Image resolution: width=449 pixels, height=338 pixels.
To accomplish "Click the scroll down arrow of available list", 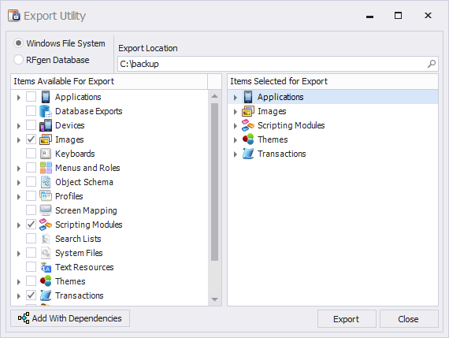I will coord(214,299).
